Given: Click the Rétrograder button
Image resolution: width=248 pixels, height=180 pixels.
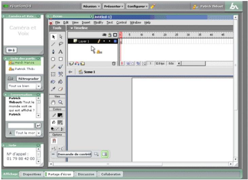Looking at the screenshot, I should [28, 79].
